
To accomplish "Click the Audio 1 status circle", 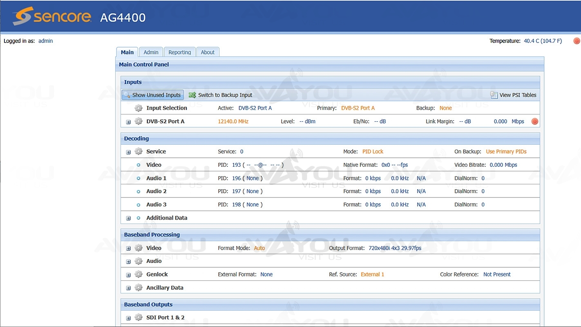I will pyautogui.click(x=139, y=178).
